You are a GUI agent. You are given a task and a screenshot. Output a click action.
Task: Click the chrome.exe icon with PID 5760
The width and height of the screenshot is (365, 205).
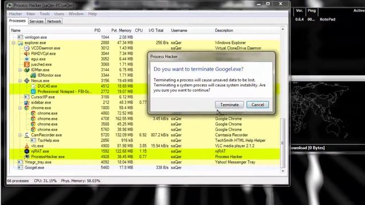coord(33,129)
